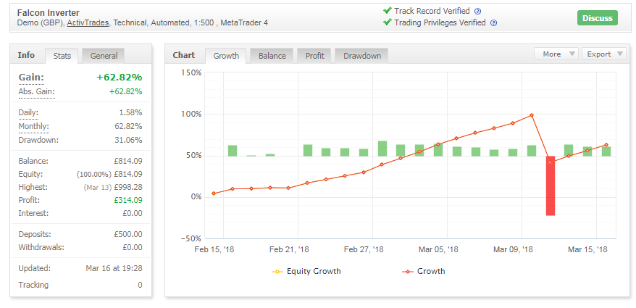Screen dimensions: 636x308
Task: Click the Gain label in stats
Action: tap(31, 78)
